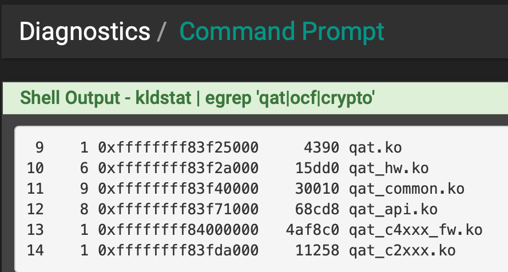Click address 0xffffffff83f40000 in the output

(178, 189)
